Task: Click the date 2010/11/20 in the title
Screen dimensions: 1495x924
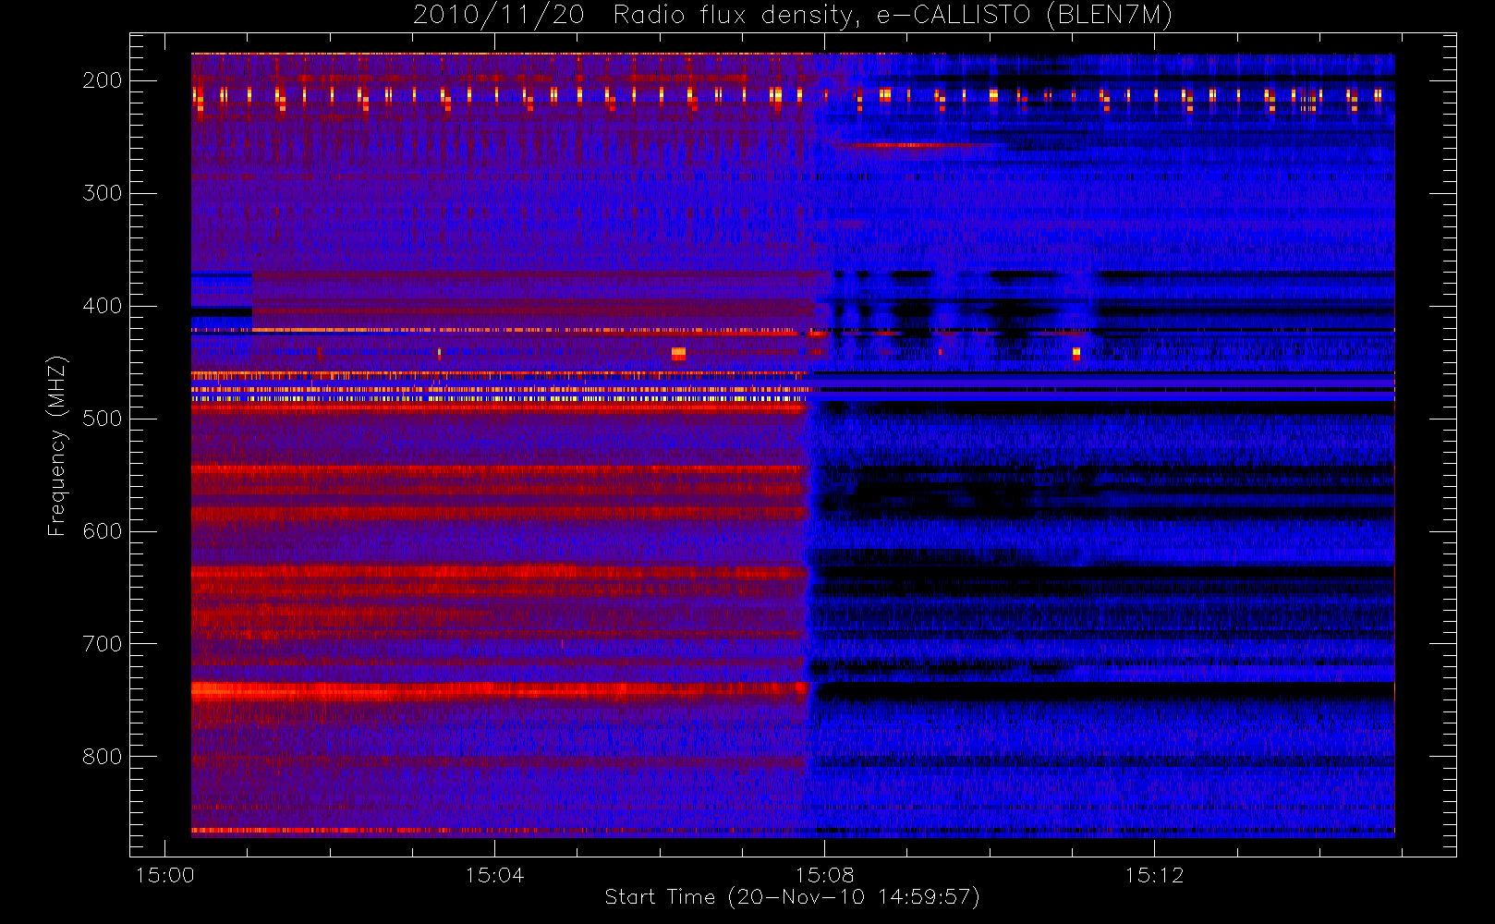Action: (498, 15)
